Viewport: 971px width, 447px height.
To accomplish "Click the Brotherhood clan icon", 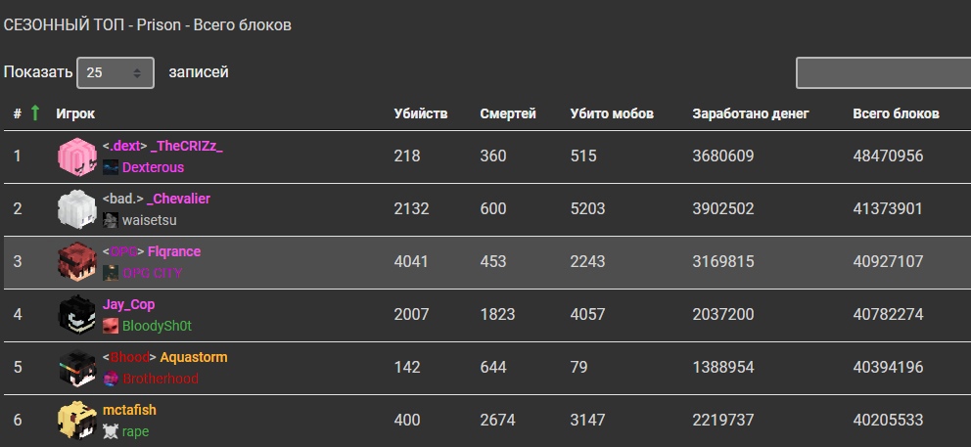I will tap(111, 379).
